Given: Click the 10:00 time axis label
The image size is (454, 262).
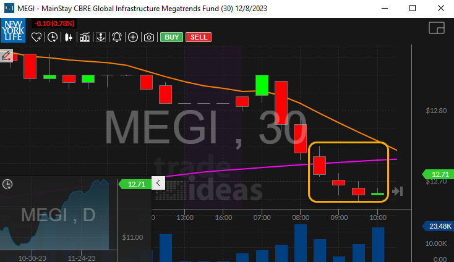Looking at the screenshot, I should (x=378, y=218).
